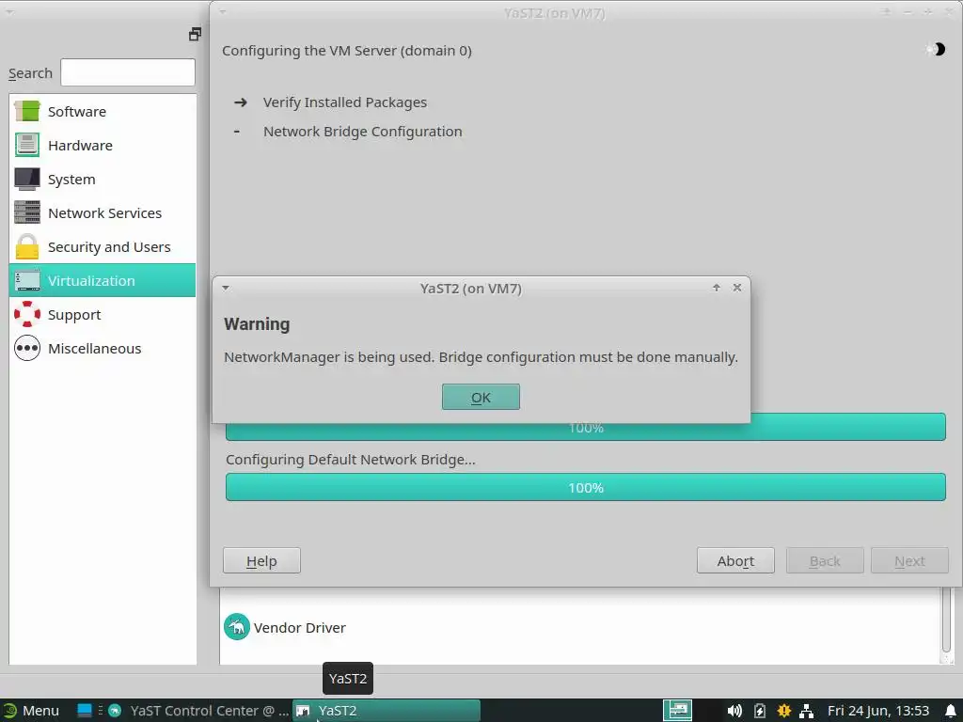This screenshot has height=722, width=963.
Task: Open the Menu button in taskbar
Action: click(31, 711)
